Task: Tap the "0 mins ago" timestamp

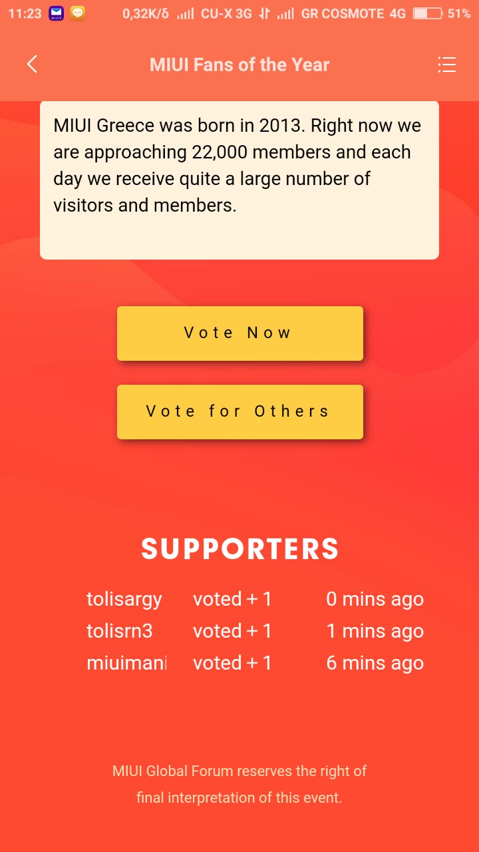Action: 375,599
